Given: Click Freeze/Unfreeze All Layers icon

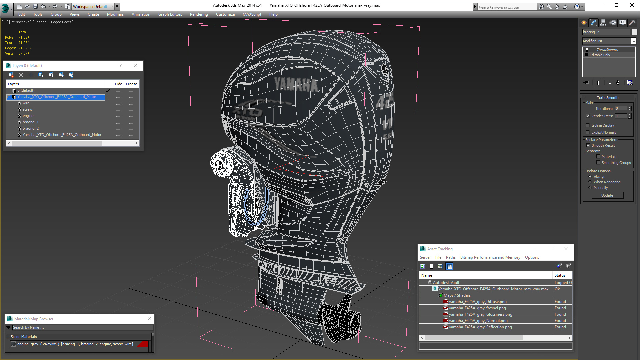Looking at the screenshot, I should [71, 75].
